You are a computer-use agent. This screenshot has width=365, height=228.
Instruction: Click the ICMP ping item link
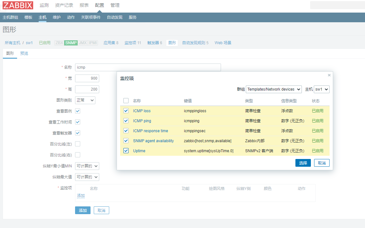pyautogui.click(x=142, y=121)
